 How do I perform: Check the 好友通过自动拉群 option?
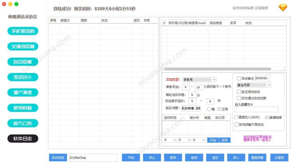click(x=239, y=98)
